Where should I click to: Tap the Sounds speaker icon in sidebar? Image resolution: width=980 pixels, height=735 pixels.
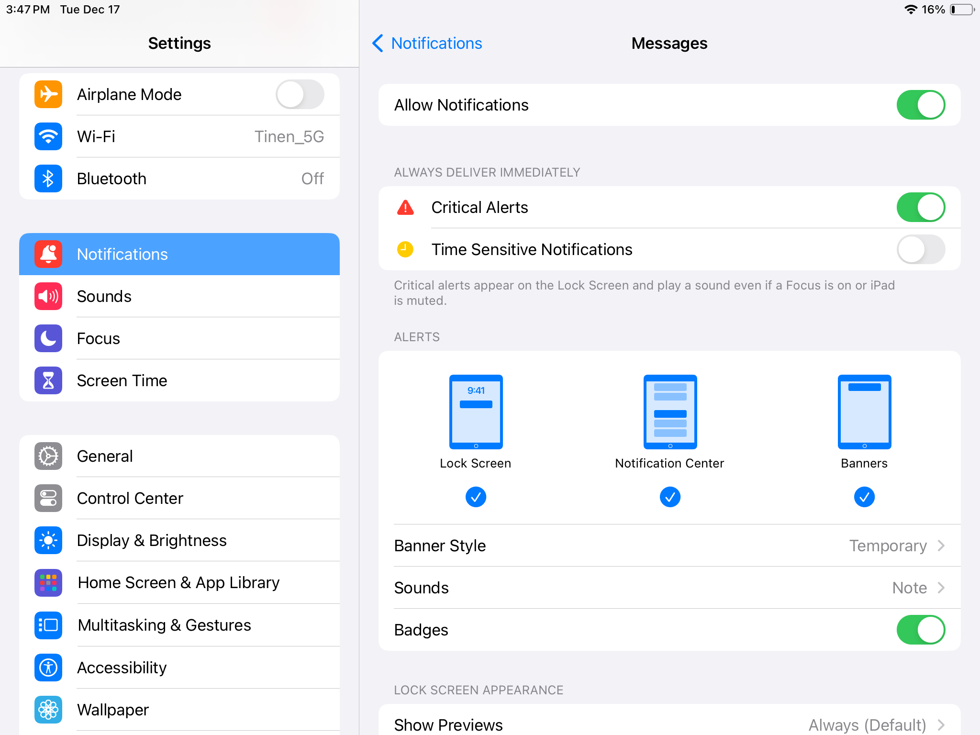[48, 296]
